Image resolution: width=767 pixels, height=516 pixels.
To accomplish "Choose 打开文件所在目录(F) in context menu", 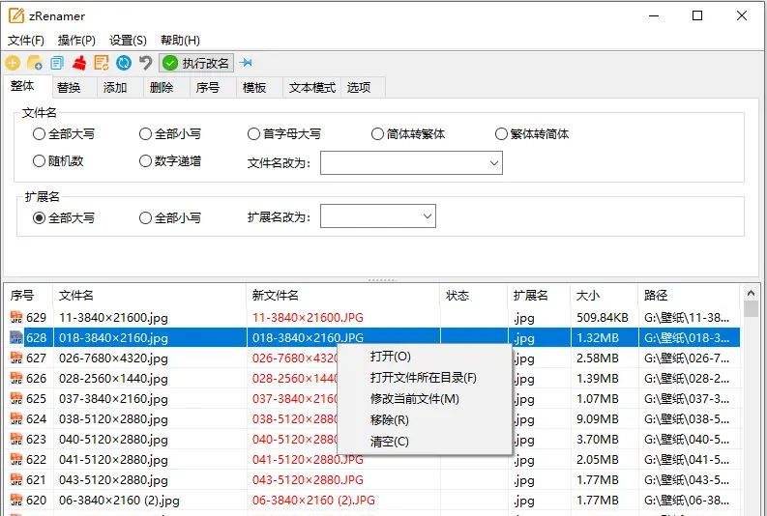I will (425, 378).
